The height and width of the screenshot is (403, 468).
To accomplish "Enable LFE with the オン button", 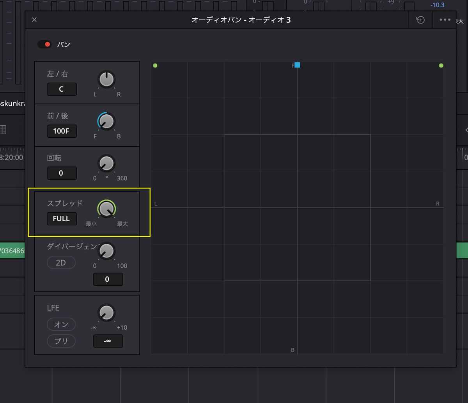I will pos(61,324).
